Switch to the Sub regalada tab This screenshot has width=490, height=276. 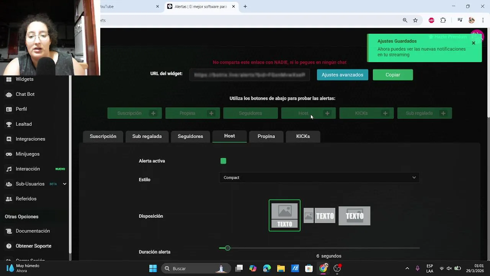[147, 136]
